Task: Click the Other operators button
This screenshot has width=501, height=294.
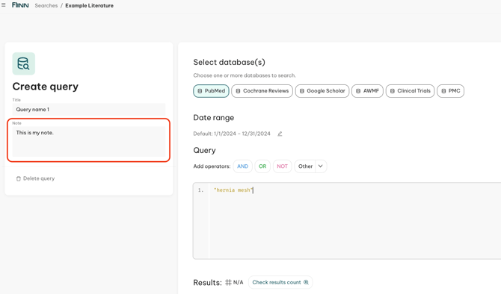Action: pyautogui.click(x=305, y=166)
